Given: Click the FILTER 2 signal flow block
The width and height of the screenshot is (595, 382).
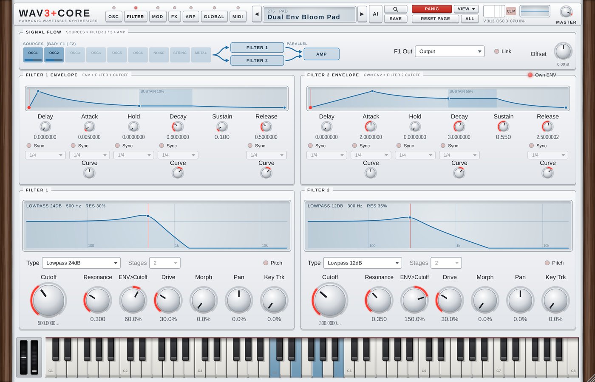Looking at the screenshot, I should [x=257, y=60].
